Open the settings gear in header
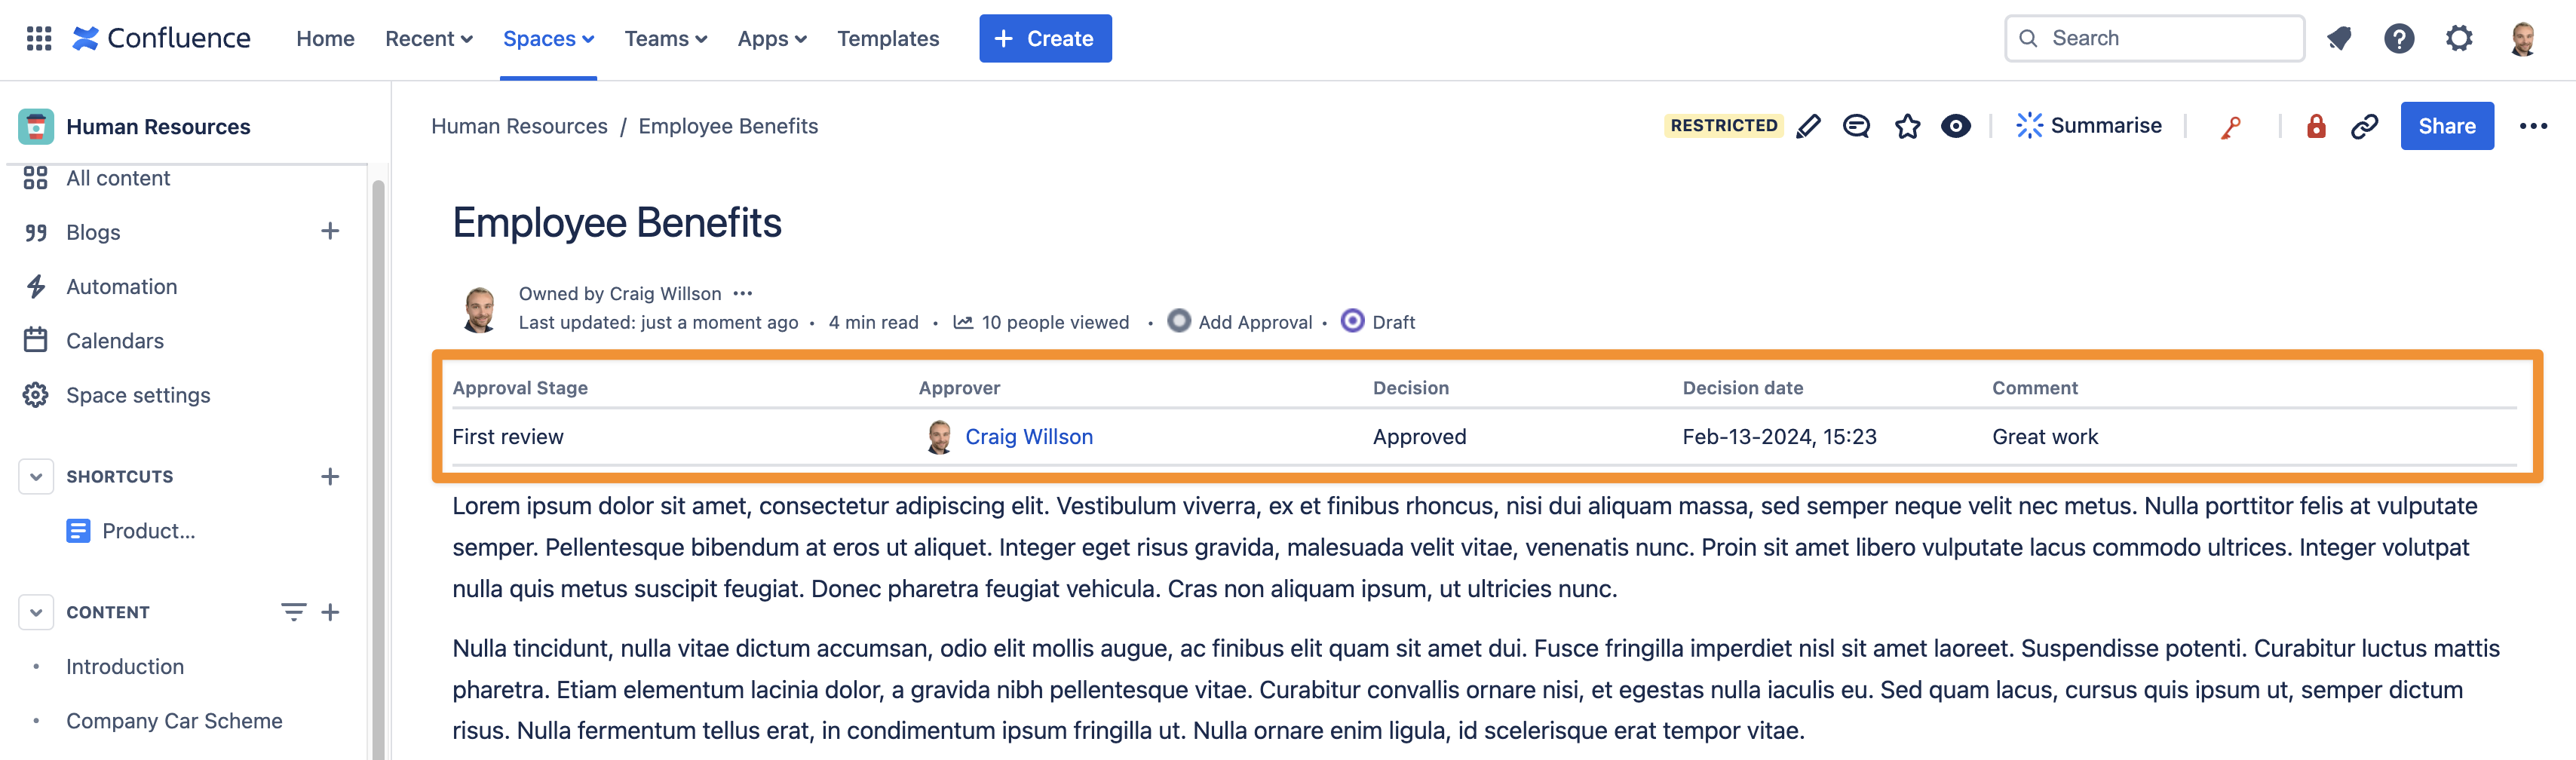Image resolution: width=2576 pixels, height=760 pixels. coord(2459,39)
